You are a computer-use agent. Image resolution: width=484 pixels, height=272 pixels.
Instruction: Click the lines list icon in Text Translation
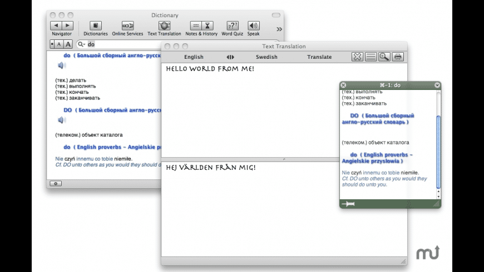tap(371, 57)
